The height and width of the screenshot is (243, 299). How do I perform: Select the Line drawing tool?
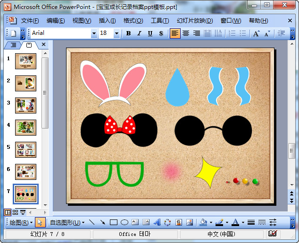click(92, 222)
